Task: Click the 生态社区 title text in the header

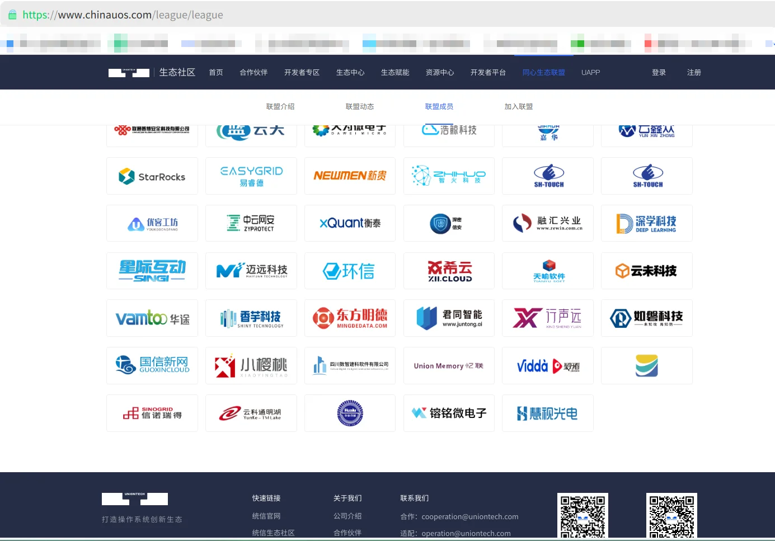Action: click(177, 72)
